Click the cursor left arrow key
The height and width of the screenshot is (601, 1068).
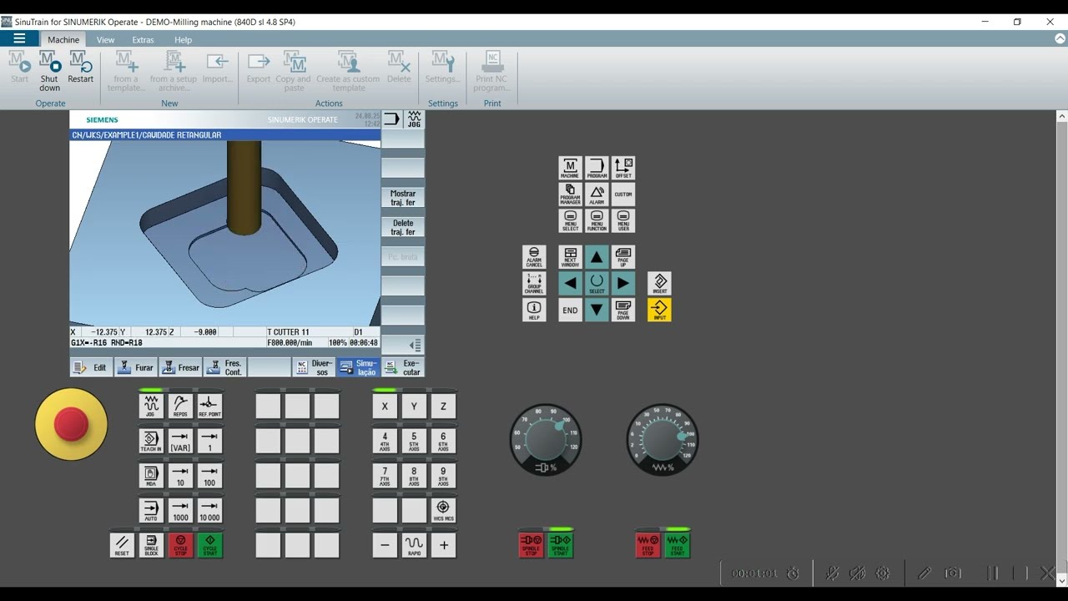(x=570, y=283)
